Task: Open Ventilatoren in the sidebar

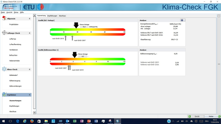Action: [13, 50]
